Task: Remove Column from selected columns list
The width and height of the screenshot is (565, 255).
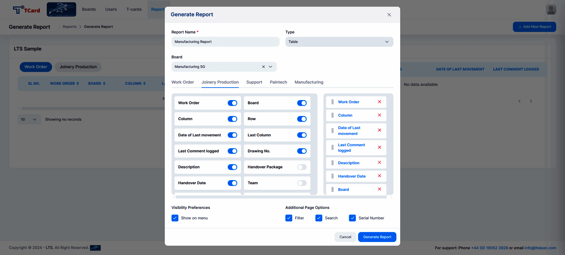Action: (x=379, y=115)
